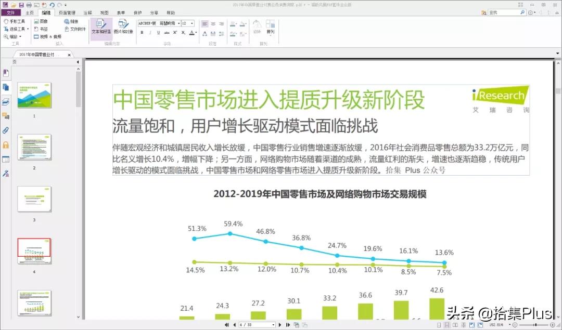Open the font color picker
This screenshot has height=330, width=562.
[192, 33]
